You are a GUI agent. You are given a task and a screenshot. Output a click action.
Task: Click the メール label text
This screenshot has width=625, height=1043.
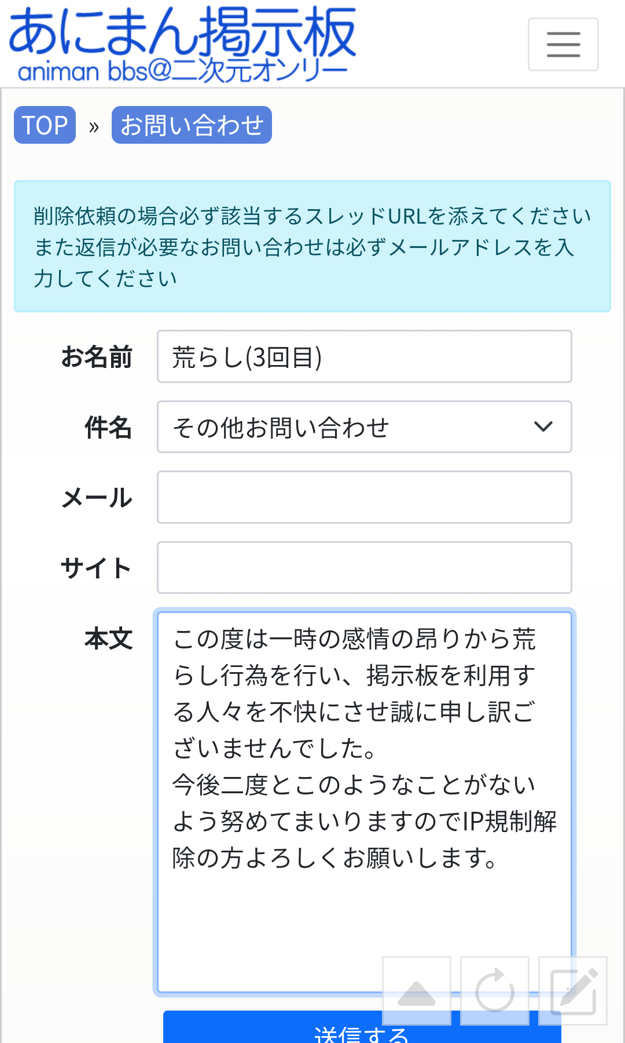click(97, 498)
